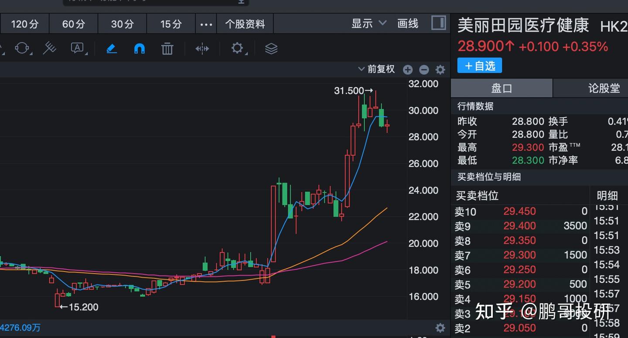
Task: Open the chart settings gear near 前复权
Action: click(440, 69)
